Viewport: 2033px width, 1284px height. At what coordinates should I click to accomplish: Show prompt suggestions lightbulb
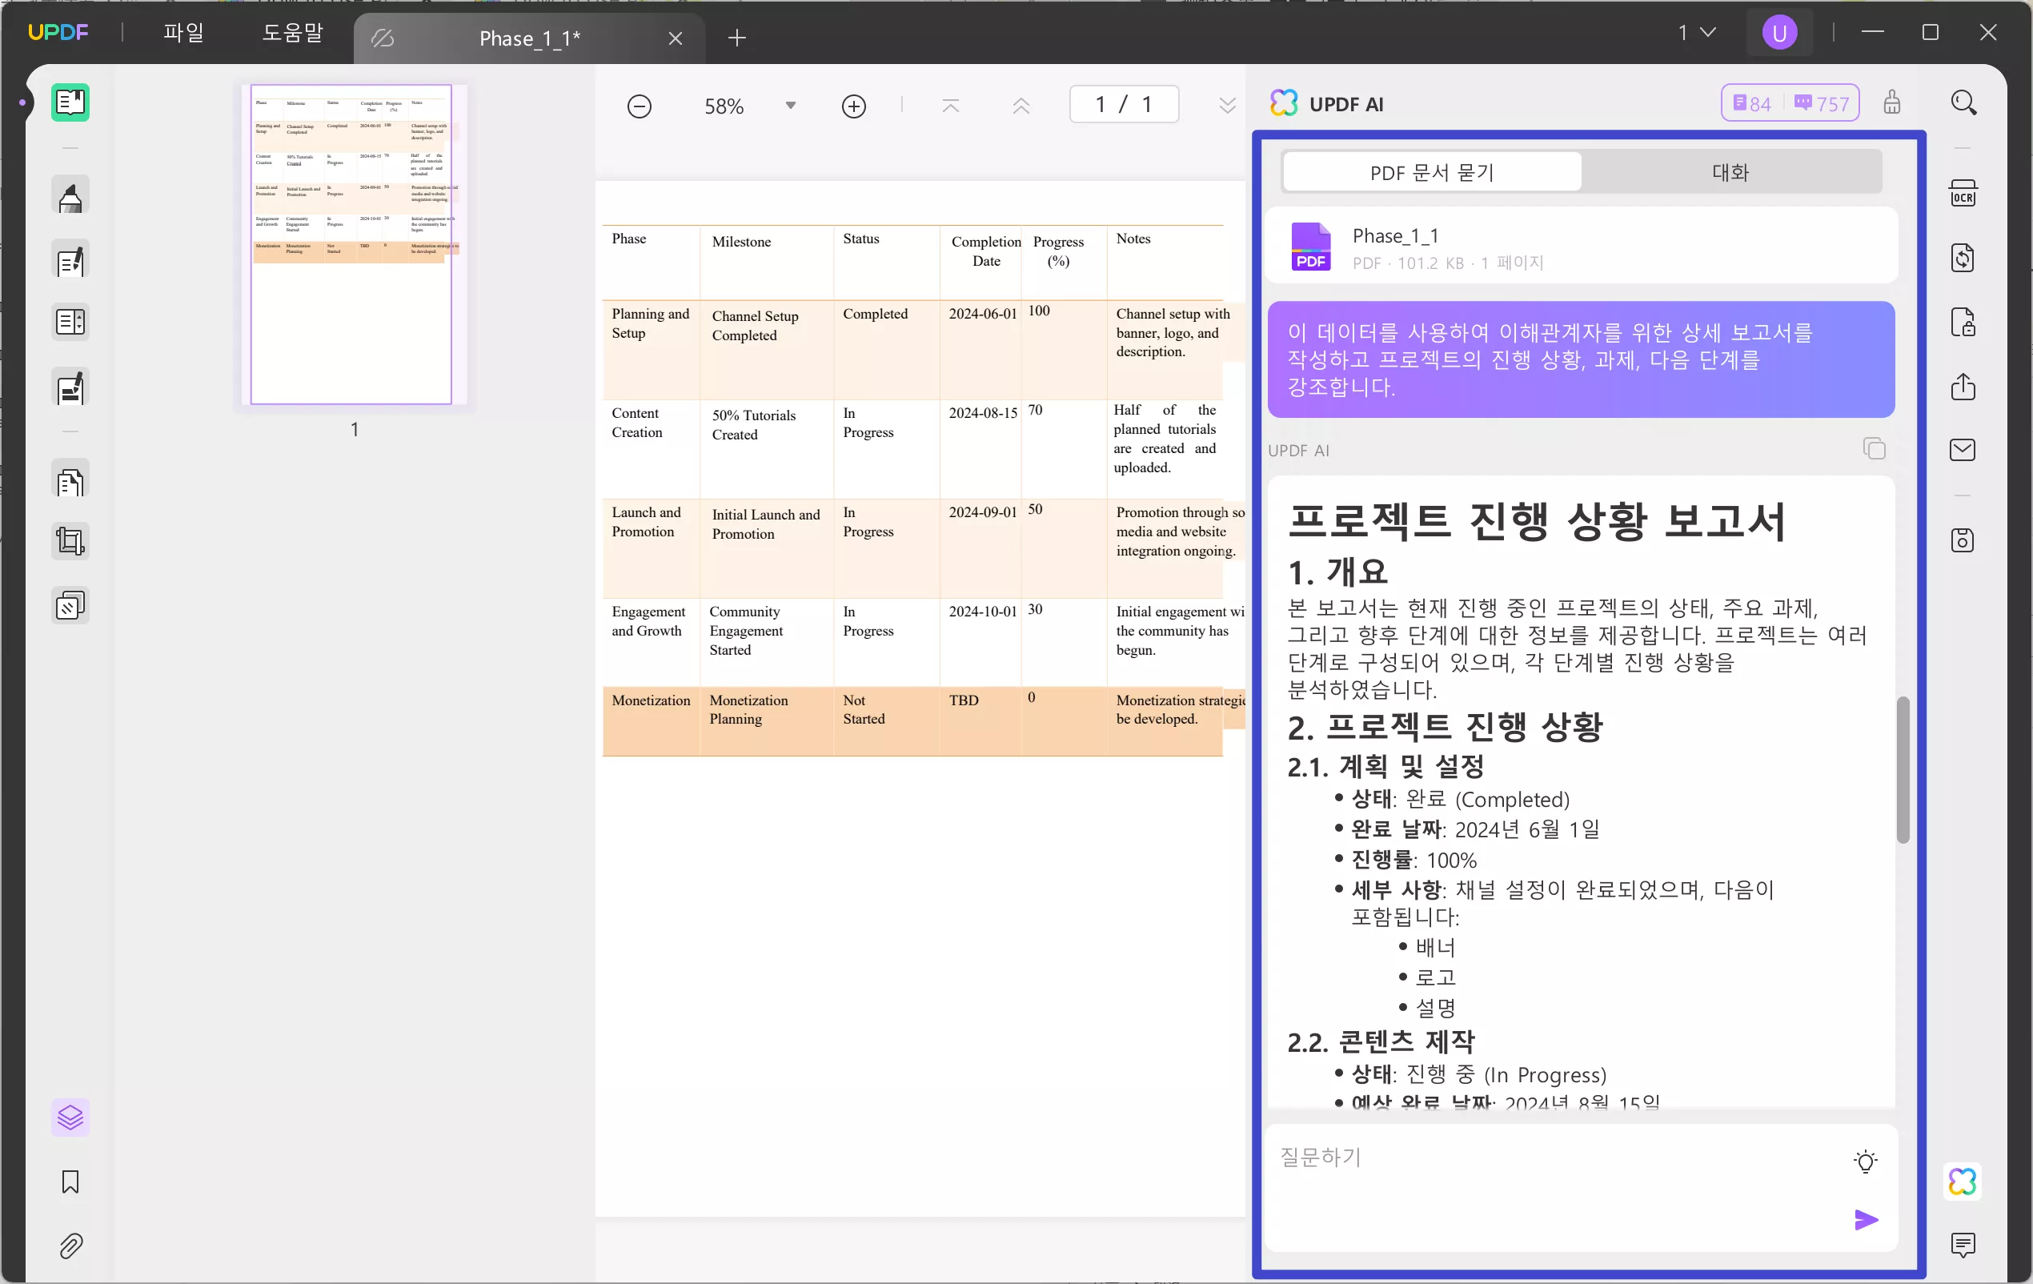coord(1866,1162)
